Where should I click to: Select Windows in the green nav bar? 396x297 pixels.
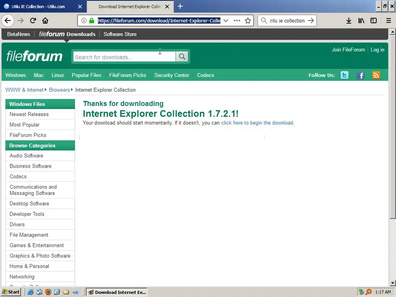click(15, 75)
